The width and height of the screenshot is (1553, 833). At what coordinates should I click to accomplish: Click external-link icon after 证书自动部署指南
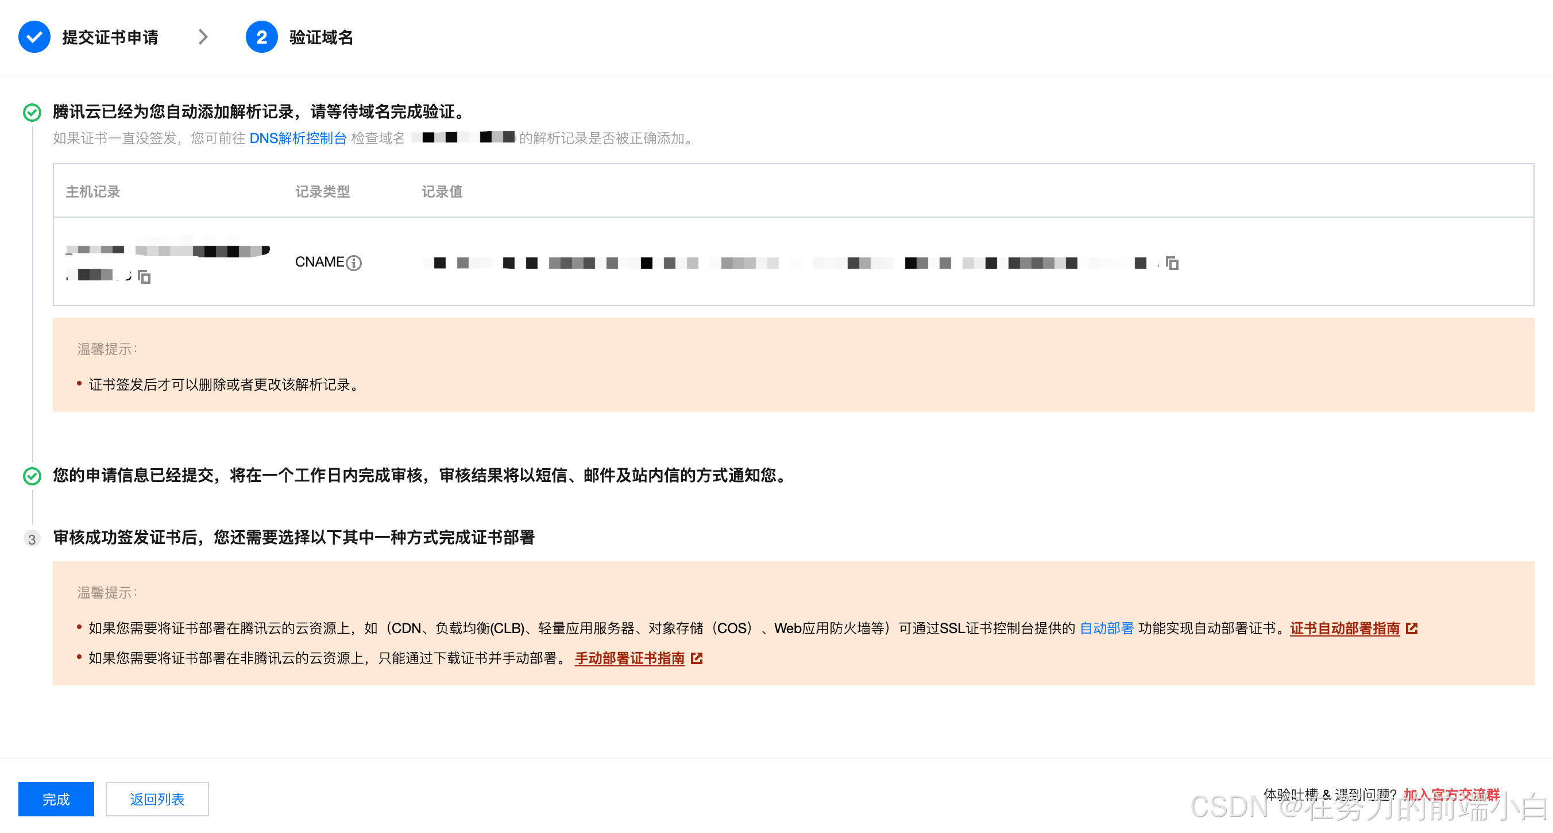[1411, 628]
